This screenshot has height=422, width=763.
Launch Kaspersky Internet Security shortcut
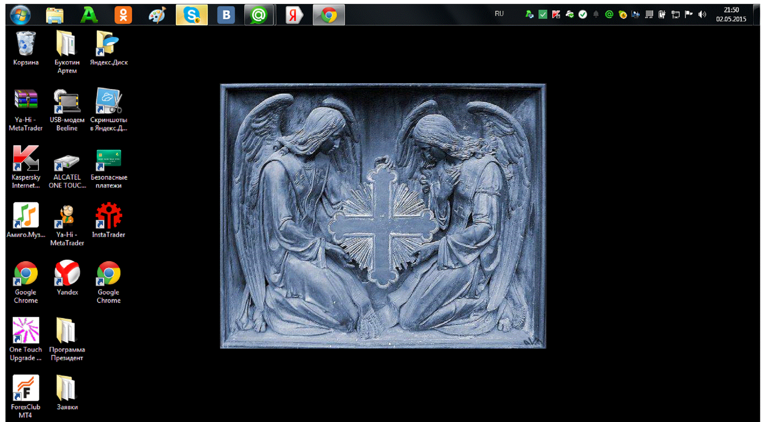[x=26, y=167]
